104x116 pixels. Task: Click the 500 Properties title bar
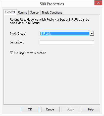52,4
